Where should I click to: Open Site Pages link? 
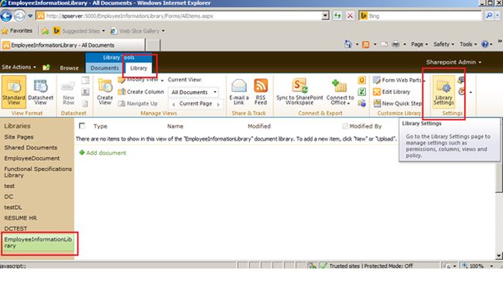(x=19, y=137)
